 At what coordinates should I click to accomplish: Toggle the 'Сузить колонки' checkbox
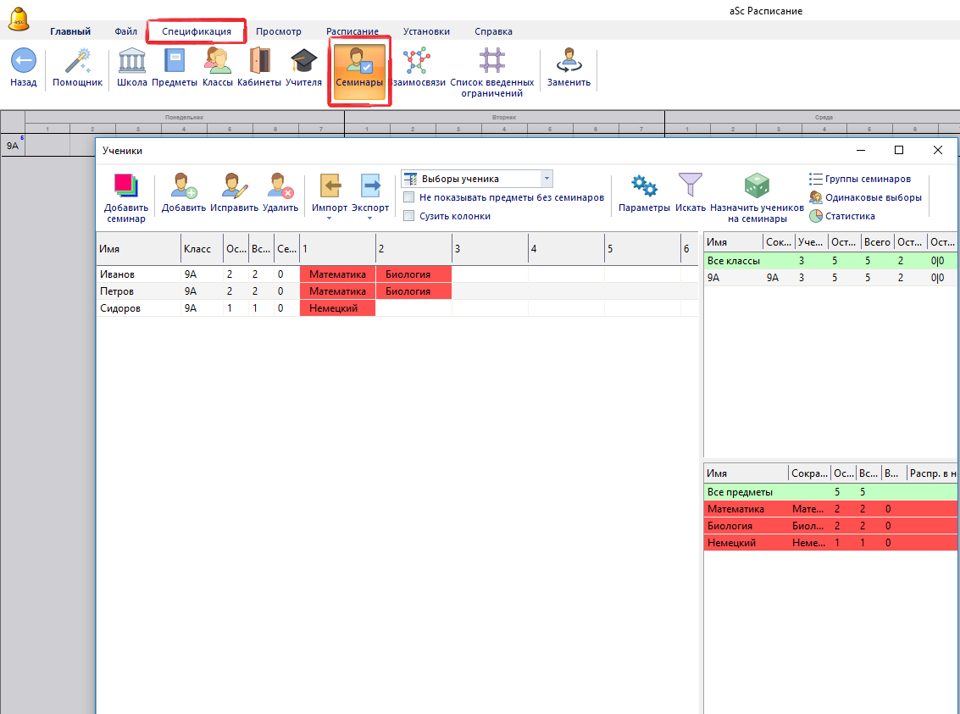[x=409, y=216]
